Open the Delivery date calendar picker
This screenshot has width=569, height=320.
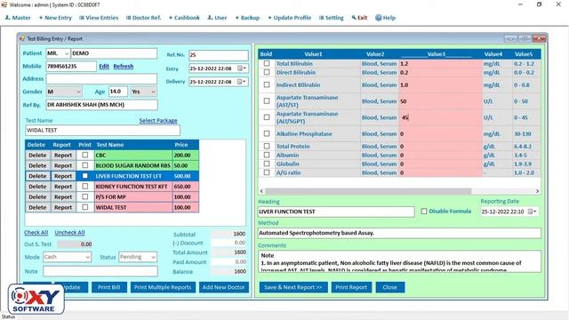242,82
